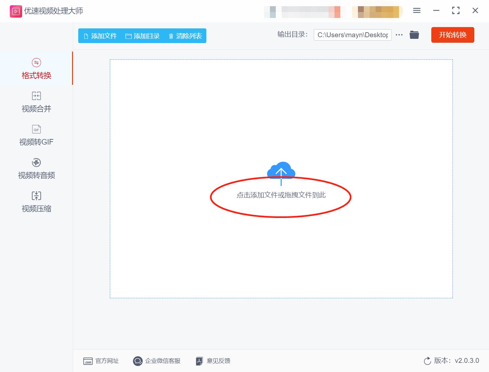Select the 视频转GIF tool icon
Screen dimensions: 489x372
[x=36, y=129]
